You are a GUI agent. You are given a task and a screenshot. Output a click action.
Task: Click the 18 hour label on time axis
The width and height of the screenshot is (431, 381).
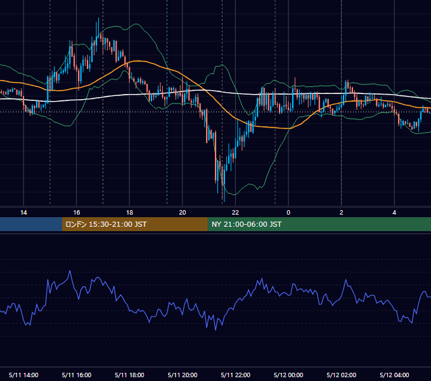click(x=129, y=213)
